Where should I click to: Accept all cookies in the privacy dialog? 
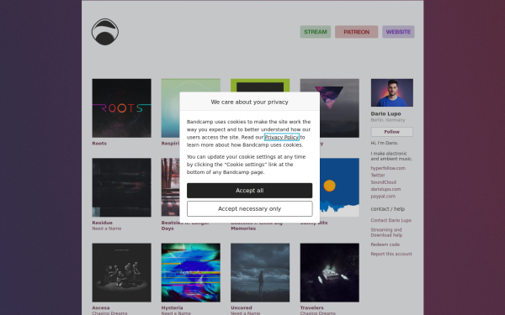coord(249,191)
